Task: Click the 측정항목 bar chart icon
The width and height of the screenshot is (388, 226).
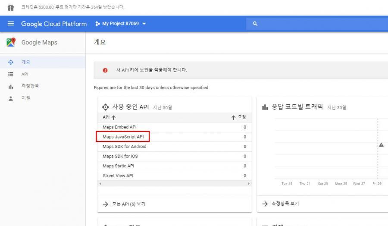Action: [11, 86]
